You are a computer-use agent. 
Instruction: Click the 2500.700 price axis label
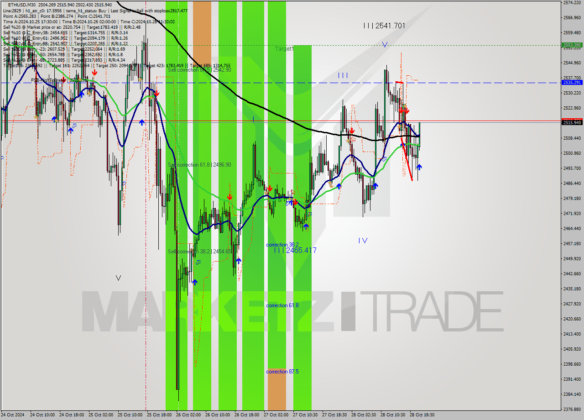point(572,153)
